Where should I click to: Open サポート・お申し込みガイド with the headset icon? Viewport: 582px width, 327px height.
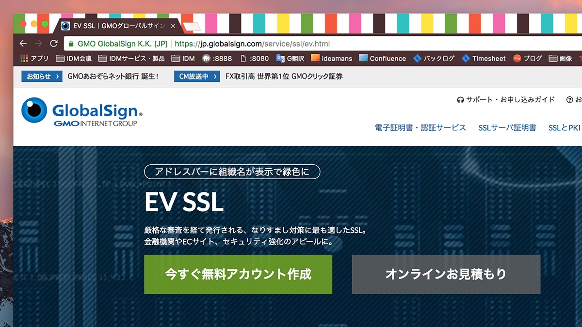click(506, 99)
